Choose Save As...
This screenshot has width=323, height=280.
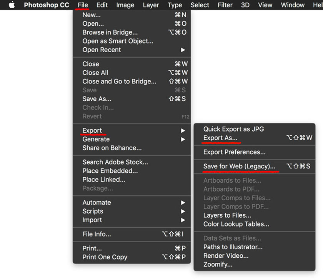132,99
